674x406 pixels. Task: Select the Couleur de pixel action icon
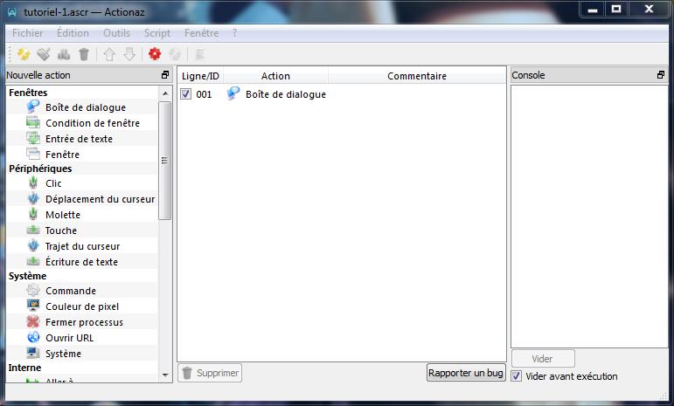[x=33, y=306]
